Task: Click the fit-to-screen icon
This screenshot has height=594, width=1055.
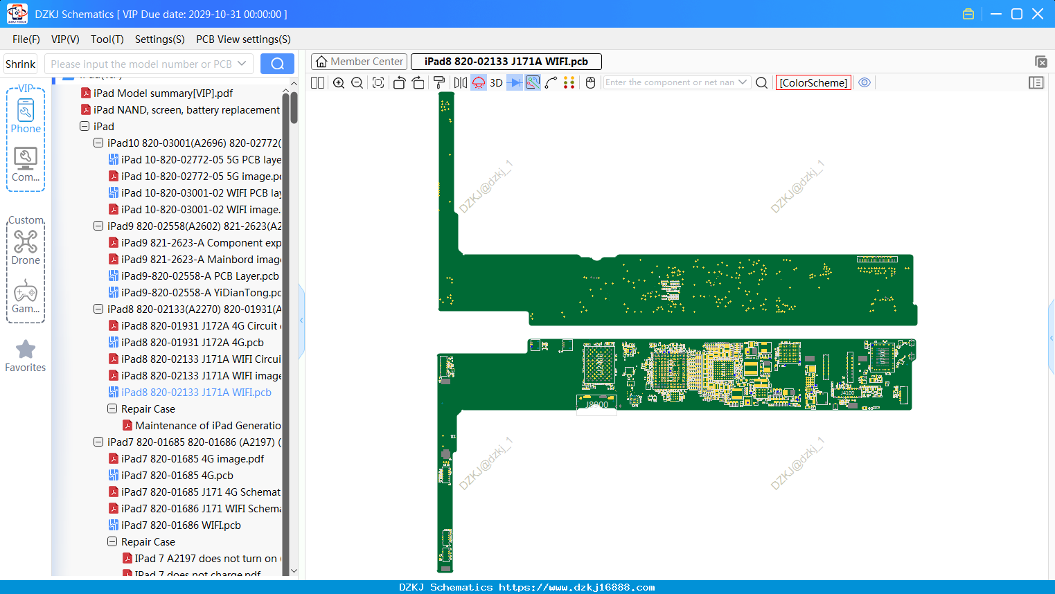Action: click(x=378, y=82)
